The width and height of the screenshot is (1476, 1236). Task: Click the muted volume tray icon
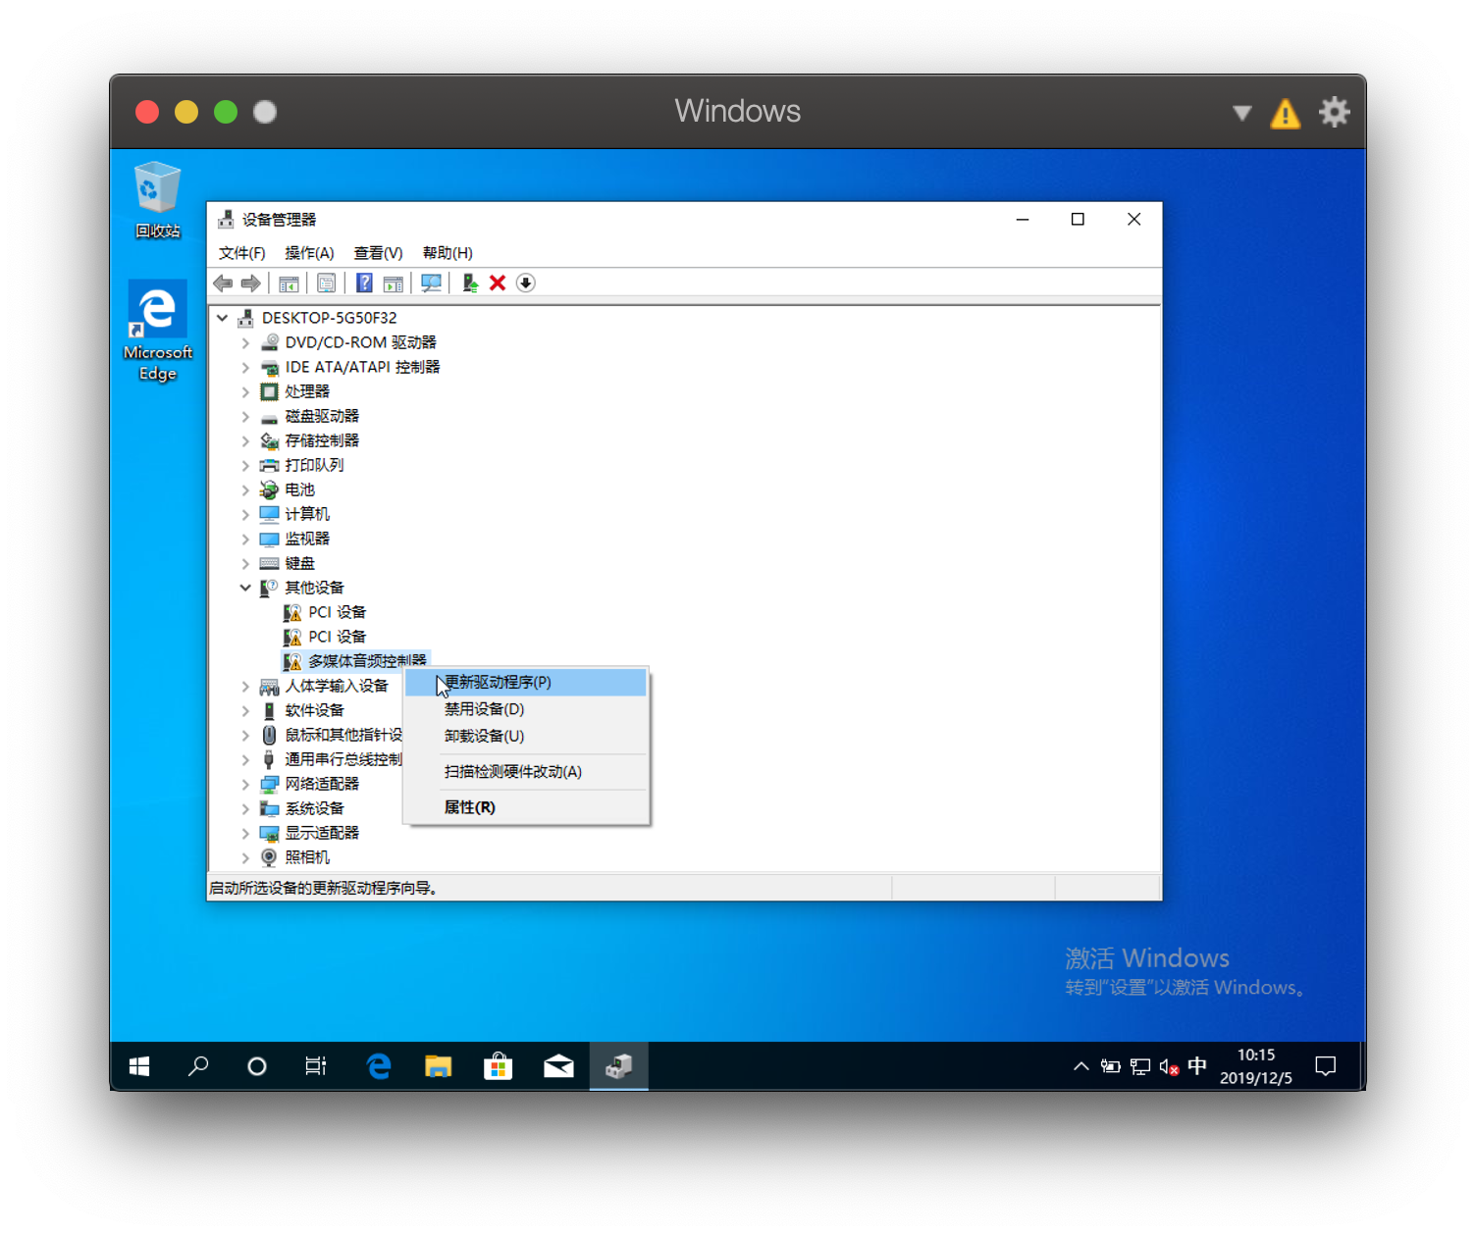(1168, 1066)
